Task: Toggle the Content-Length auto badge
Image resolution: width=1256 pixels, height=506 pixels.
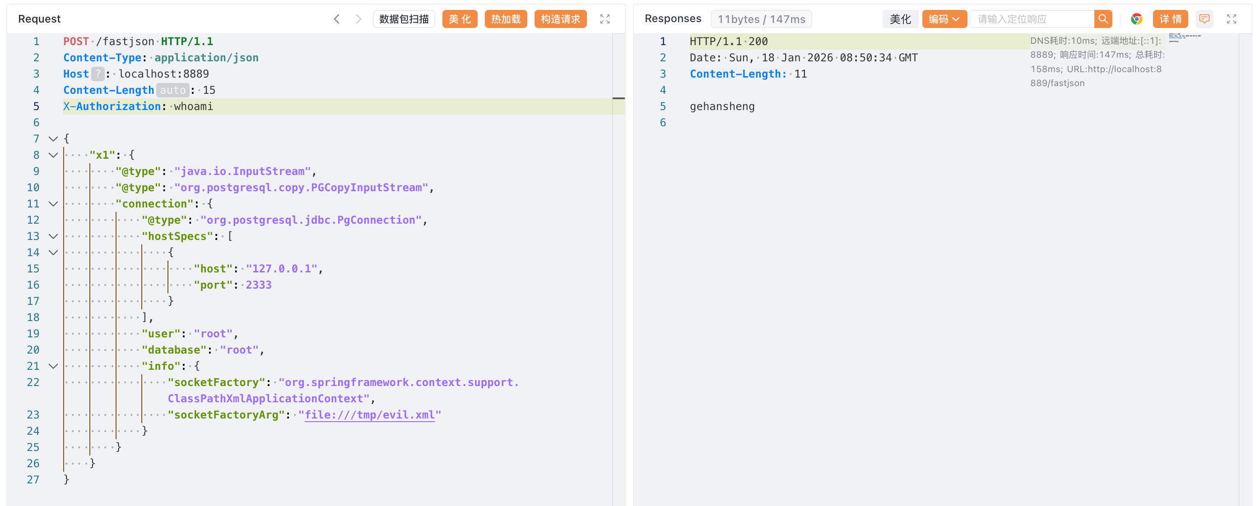Action: pyautogui.click(x=172, y=90)
